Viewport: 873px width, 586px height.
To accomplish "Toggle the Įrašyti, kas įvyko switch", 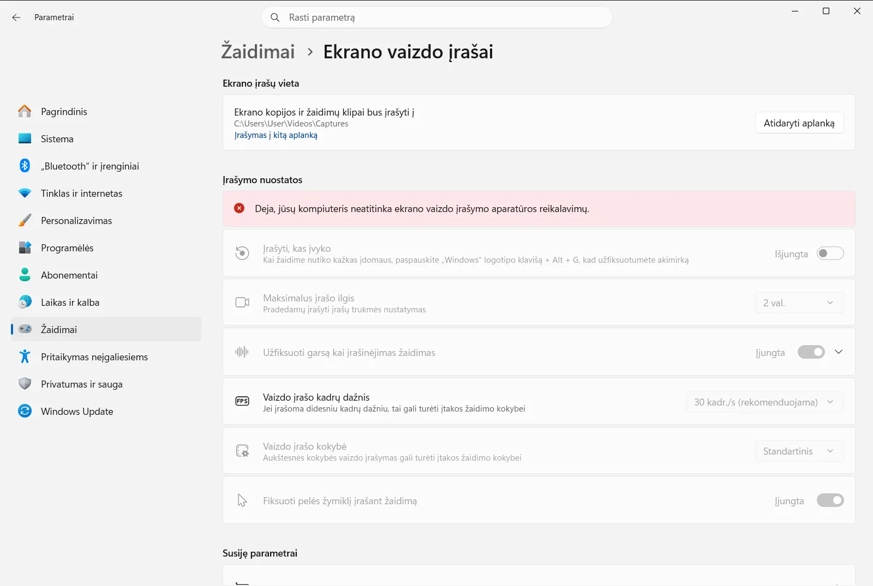I will click(x=830, y=253).
